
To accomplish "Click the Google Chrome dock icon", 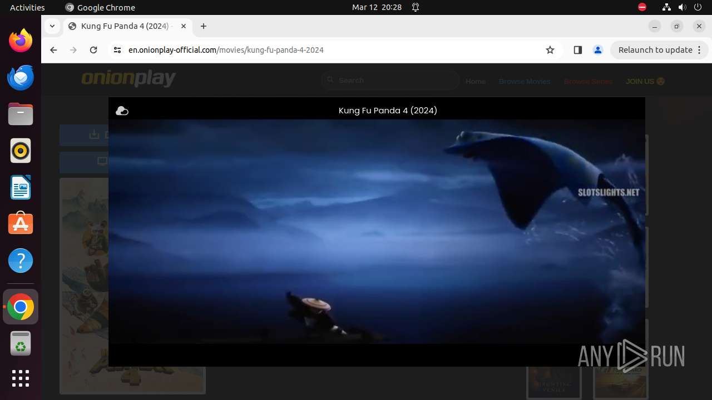I will point(21,307).
